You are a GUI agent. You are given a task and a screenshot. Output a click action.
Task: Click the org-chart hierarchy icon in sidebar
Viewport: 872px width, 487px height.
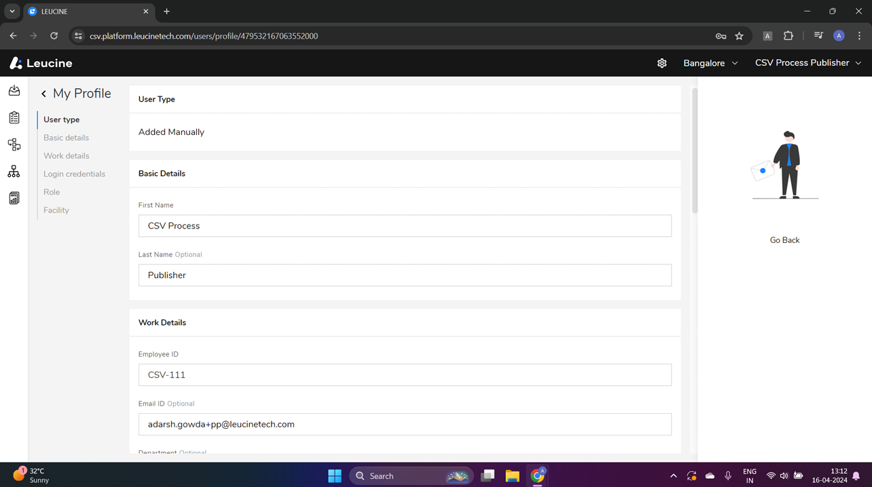coord(14,171)
